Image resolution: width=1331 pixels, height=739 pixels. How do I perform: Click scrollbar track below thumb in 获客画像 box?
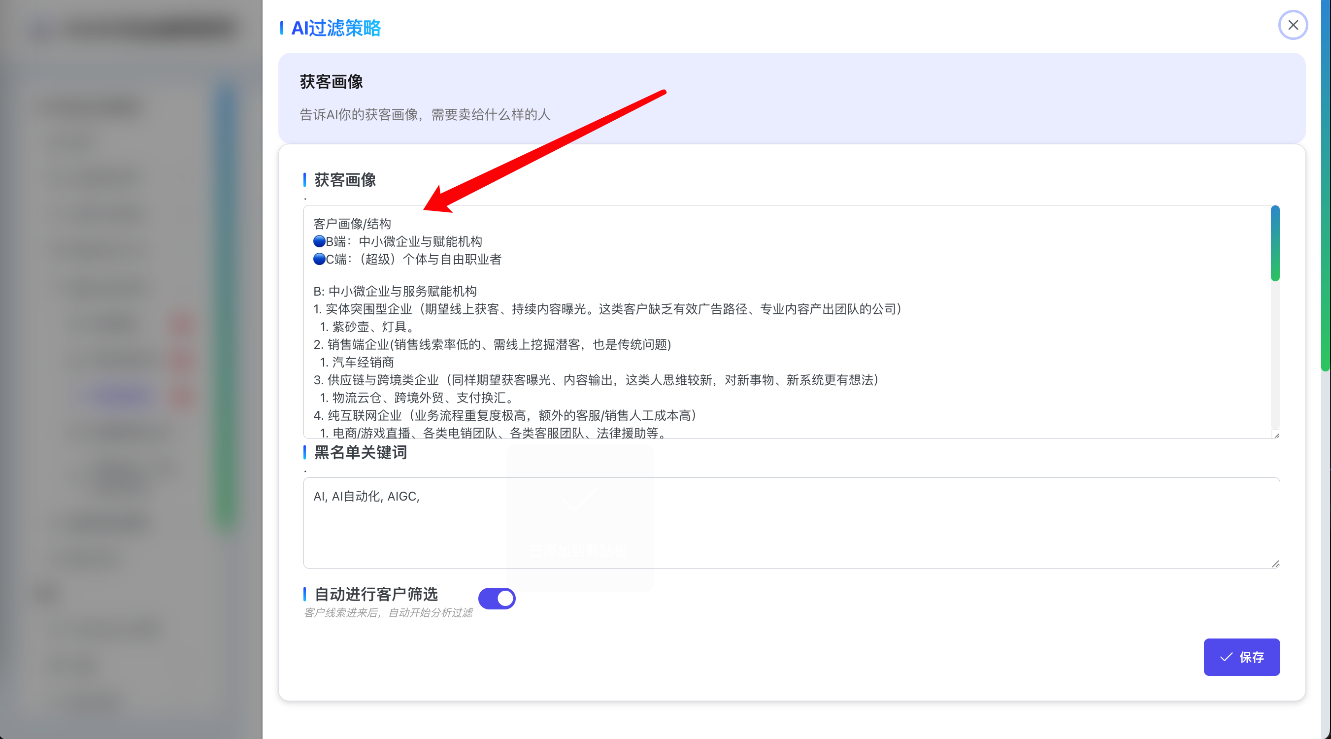pyautogui.click(x=1275, y=357)
